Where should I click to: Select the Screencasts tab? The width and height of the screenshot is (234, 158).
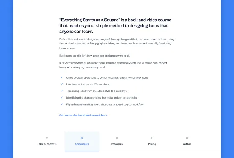pos(82,141)
